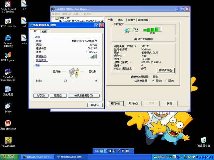The height and width of the screenshot is (160, 214).
Task: Expand the IME bar options arrows
Action: pyautogui.click(x=132, y=151)
